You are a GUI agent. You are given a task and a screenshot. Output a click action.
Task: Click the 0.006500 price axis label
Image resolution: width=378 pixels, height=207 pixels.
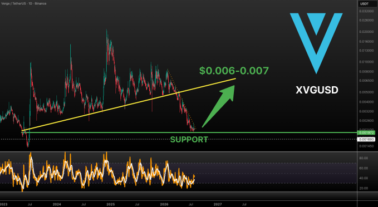pyautogui.click(x=366, y=81)
